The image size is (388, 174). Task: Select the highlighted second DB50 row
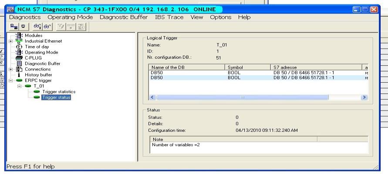click(258, 77)
